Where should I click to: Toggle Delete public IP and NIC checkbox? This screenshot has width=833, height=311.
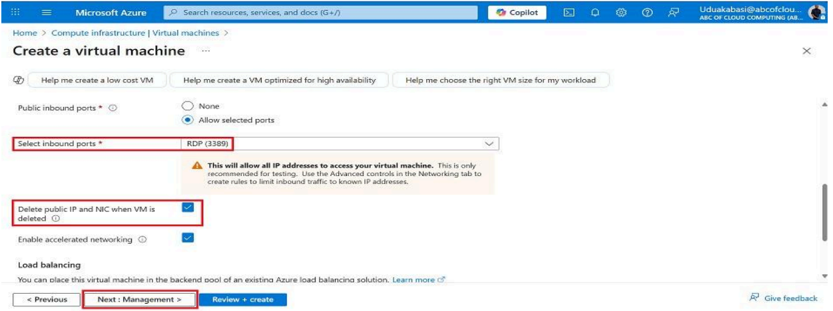[187, 208]
